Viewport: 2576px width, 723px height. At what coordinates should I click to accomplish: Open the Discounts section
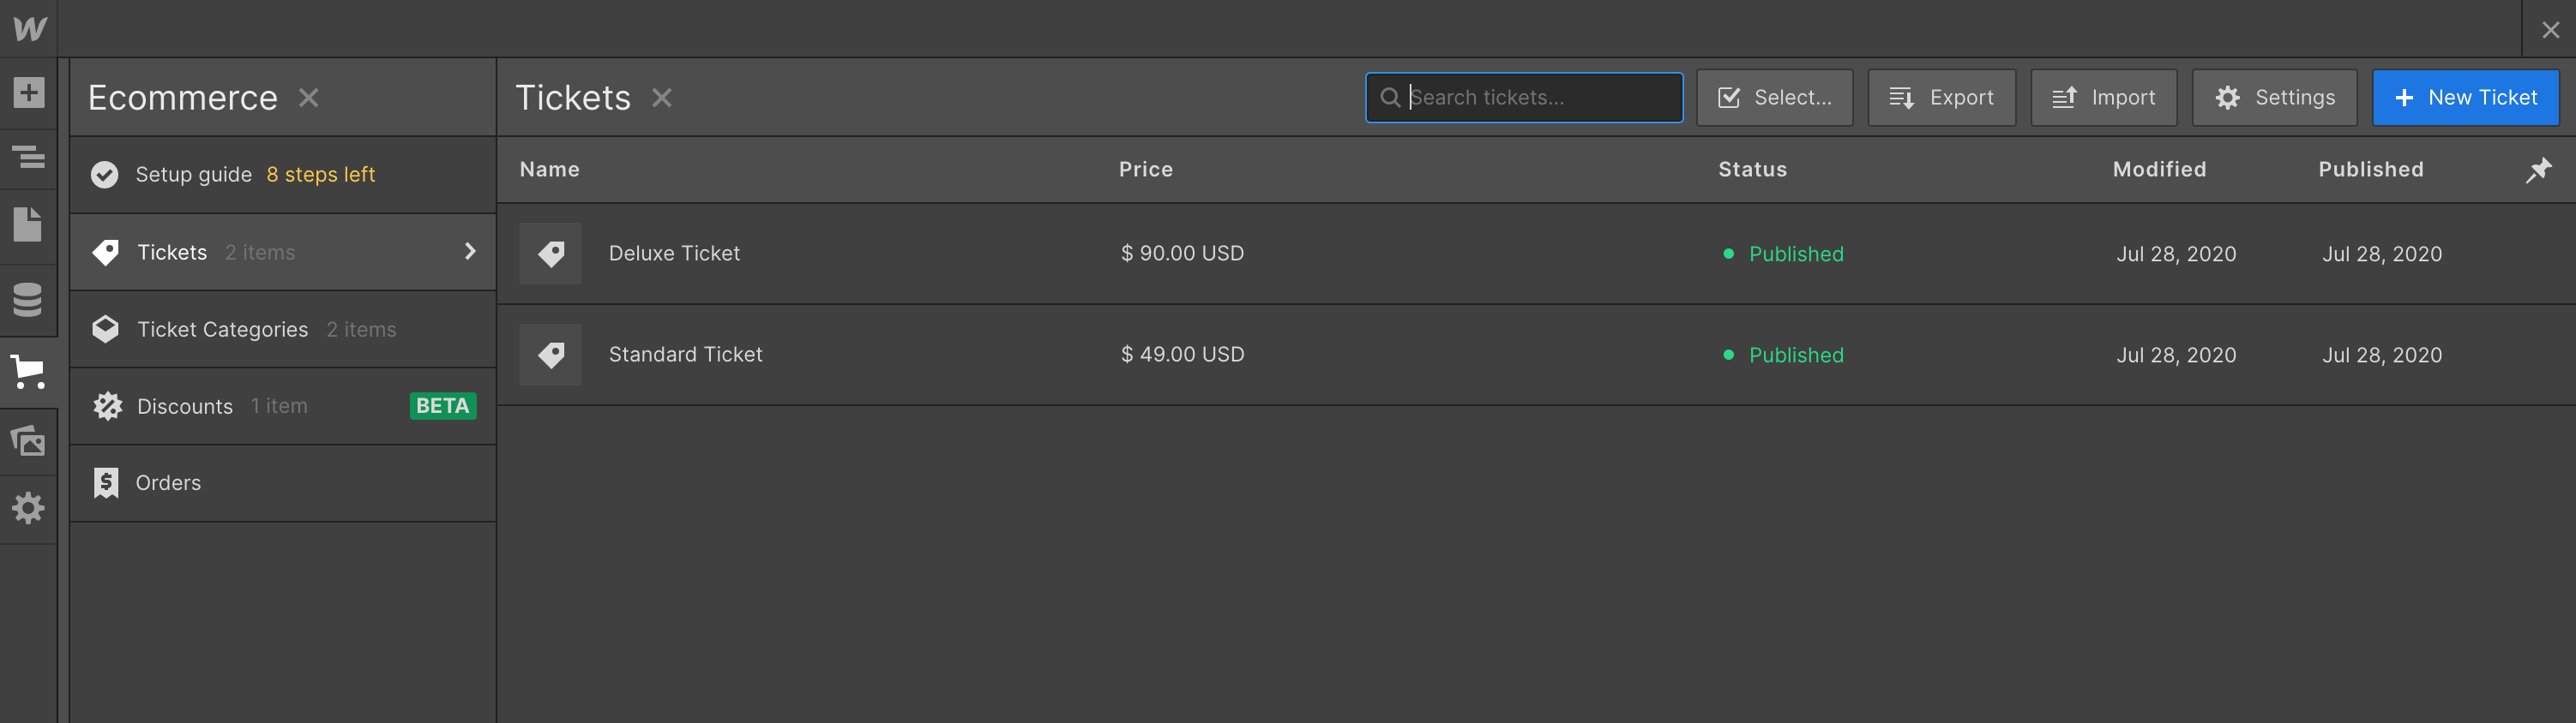(184, 405)
